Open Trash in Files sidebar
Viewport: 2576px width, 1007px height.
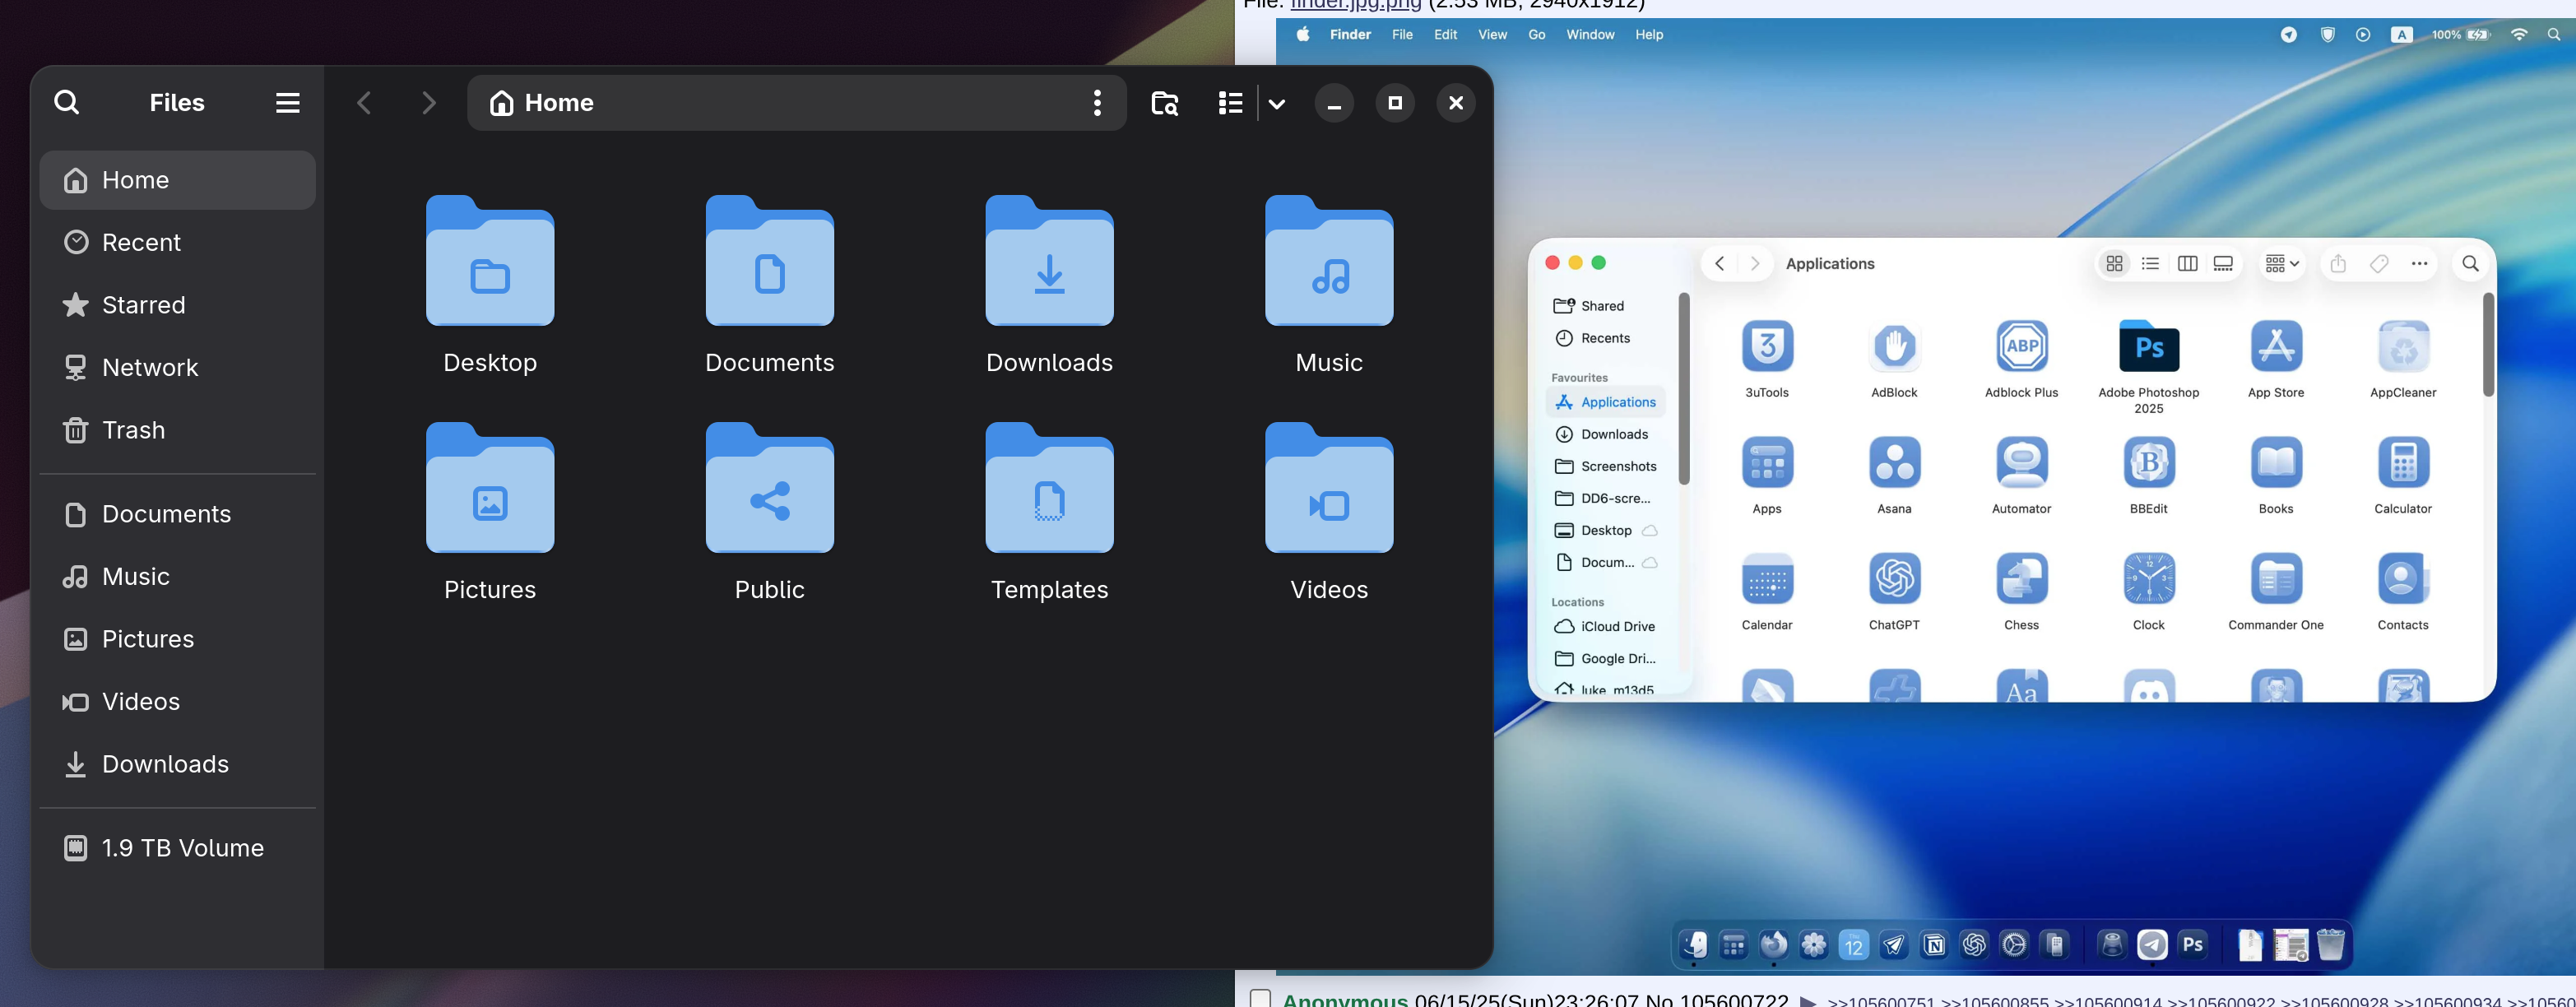point(178,430)
